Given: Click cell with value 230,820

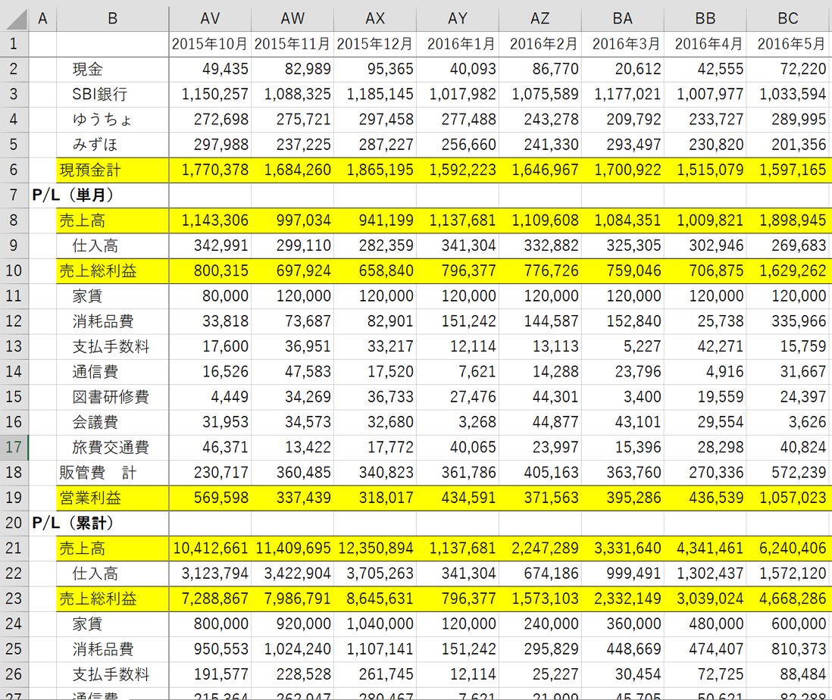Looking at the screenshot, I should (705, 144).
